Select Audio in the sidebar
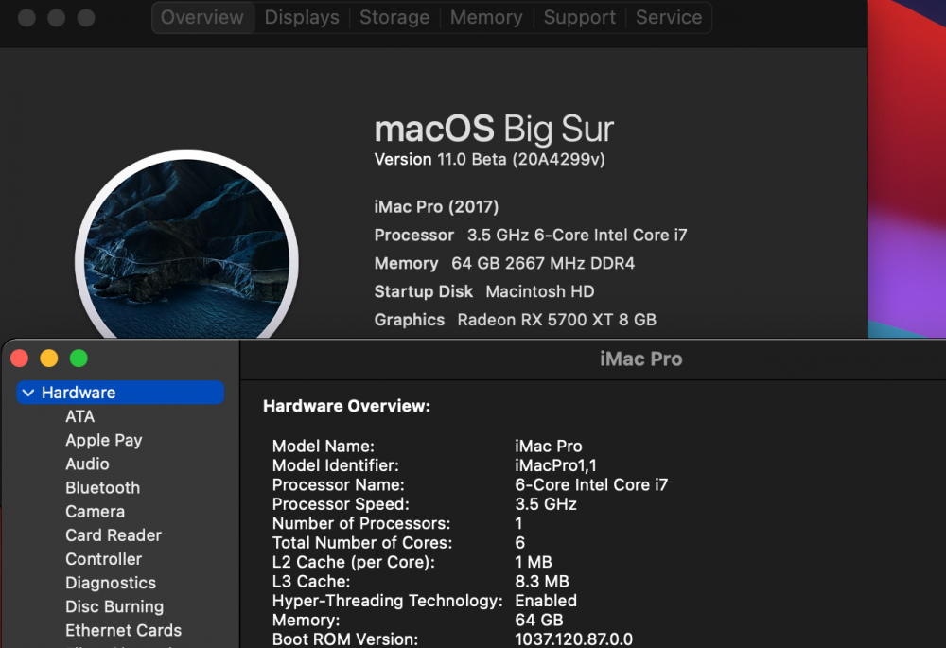This screenshot has height=648, width=946. [x=87, y=464]
